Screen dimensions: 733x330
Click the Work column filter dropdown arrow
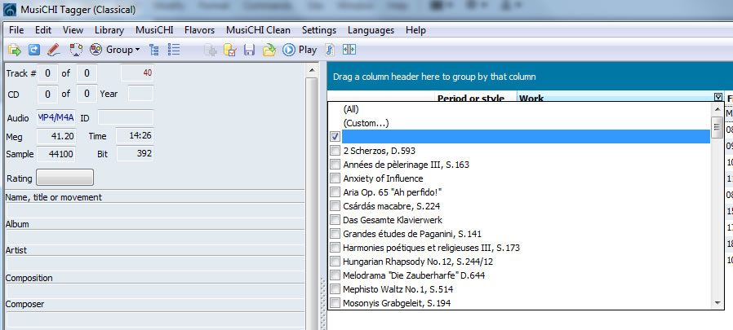pos(717,98)
